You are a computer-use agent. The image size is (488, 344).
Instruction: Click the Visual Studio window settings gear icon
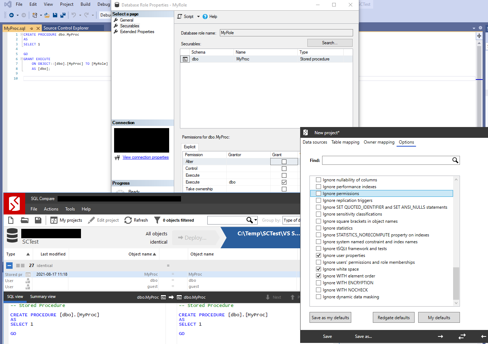[480, 28]
